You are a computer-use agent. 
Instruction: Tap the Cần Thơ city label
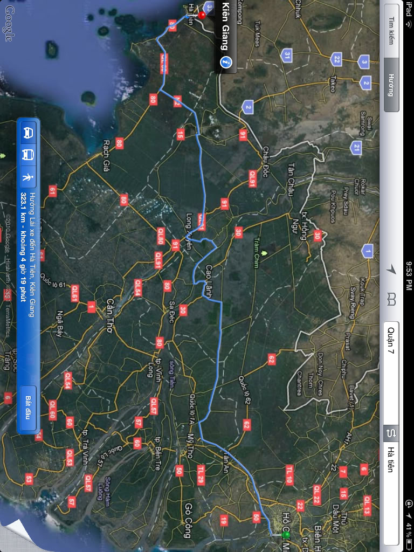pos(110,316)
